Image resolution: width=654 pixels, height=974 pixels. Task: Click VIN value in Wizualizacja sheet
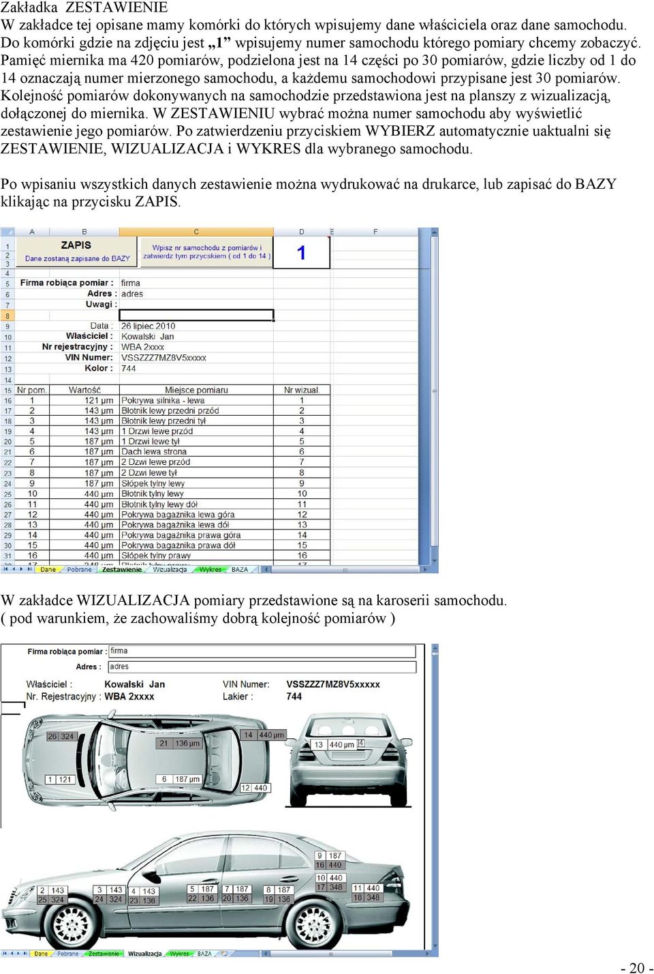[x=333, y=684]
